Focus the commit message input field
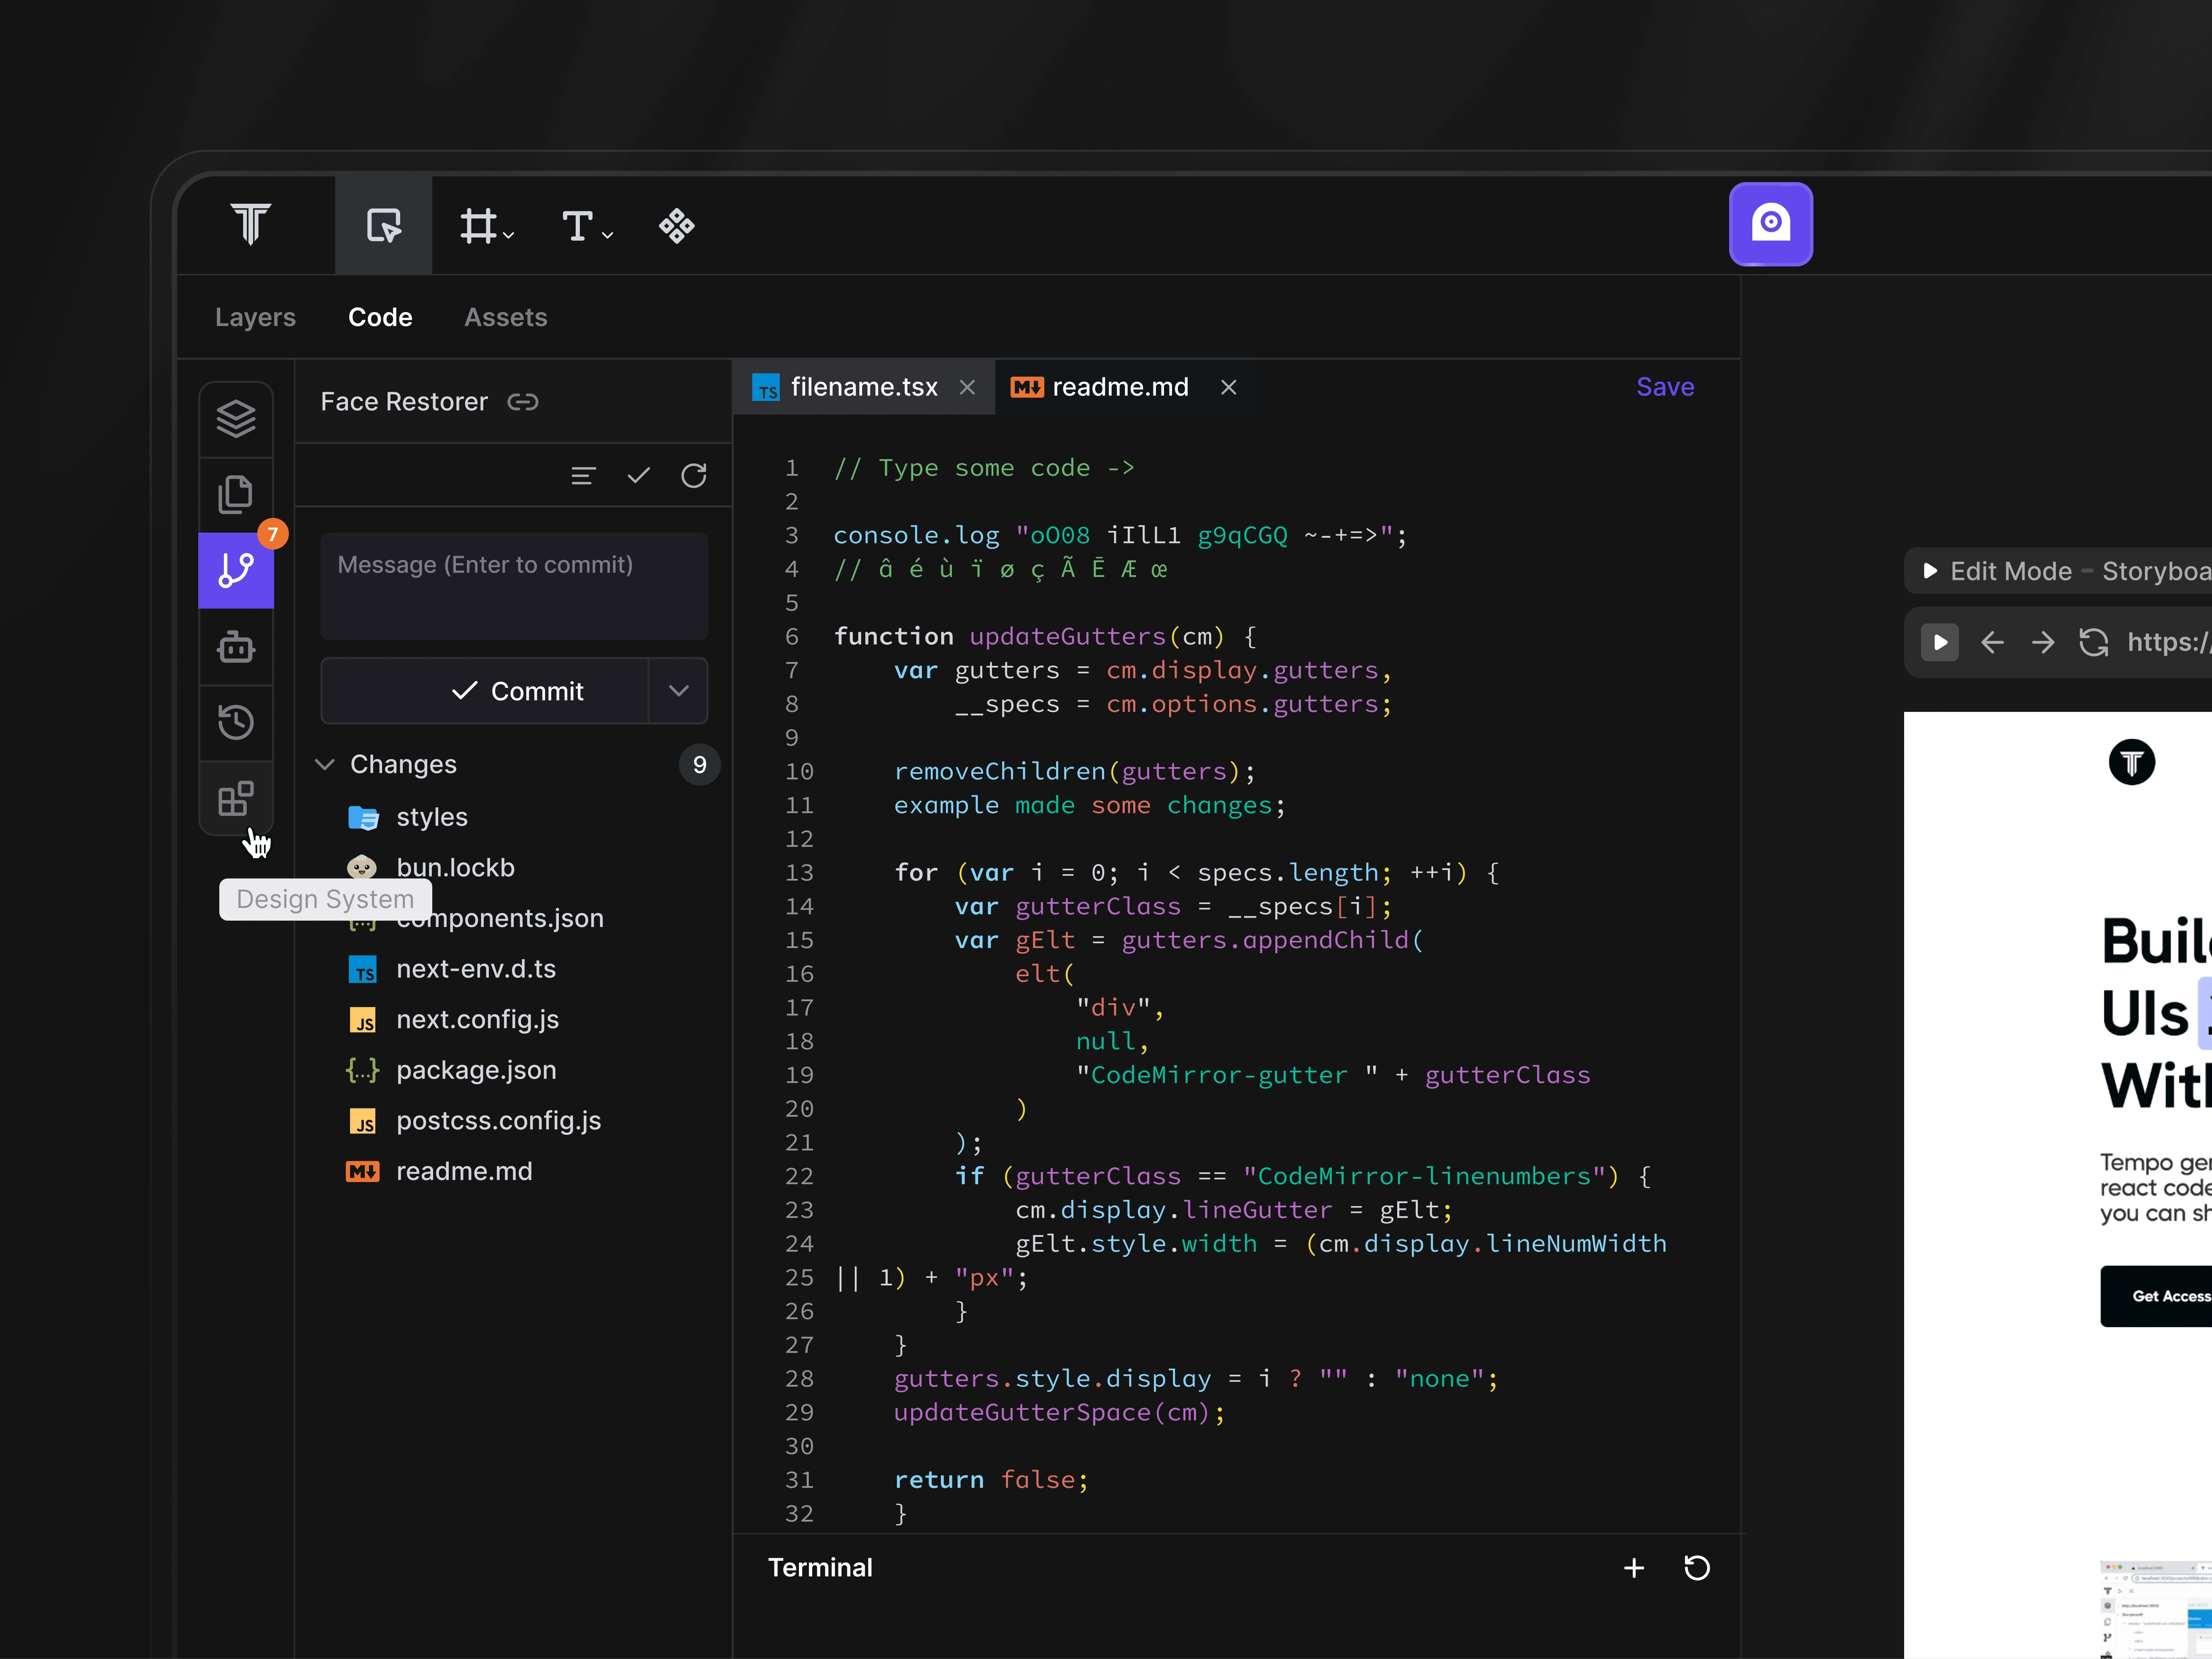 point(514,586)
